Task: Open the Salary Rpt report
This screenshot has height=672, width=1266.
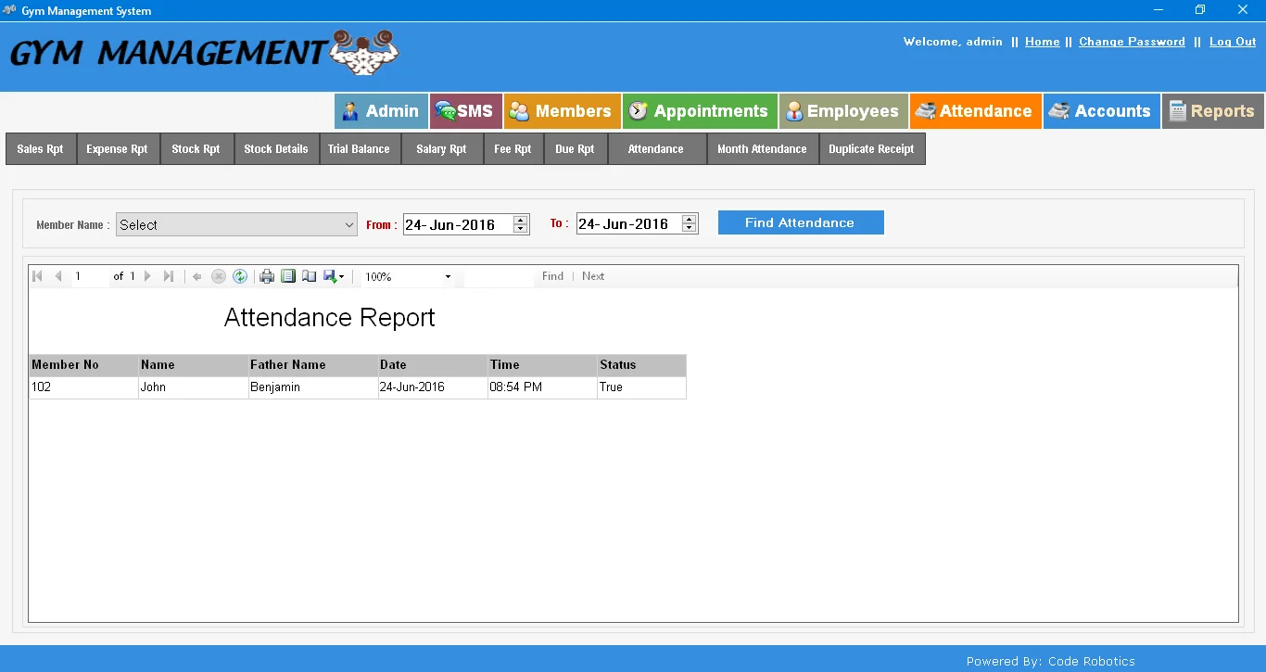Action: pos(442,149)
